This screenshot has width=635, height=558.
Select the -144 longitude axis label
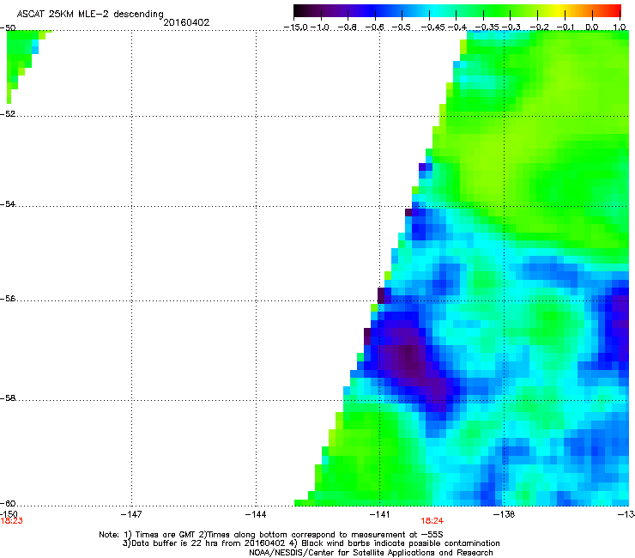[256, 514]
